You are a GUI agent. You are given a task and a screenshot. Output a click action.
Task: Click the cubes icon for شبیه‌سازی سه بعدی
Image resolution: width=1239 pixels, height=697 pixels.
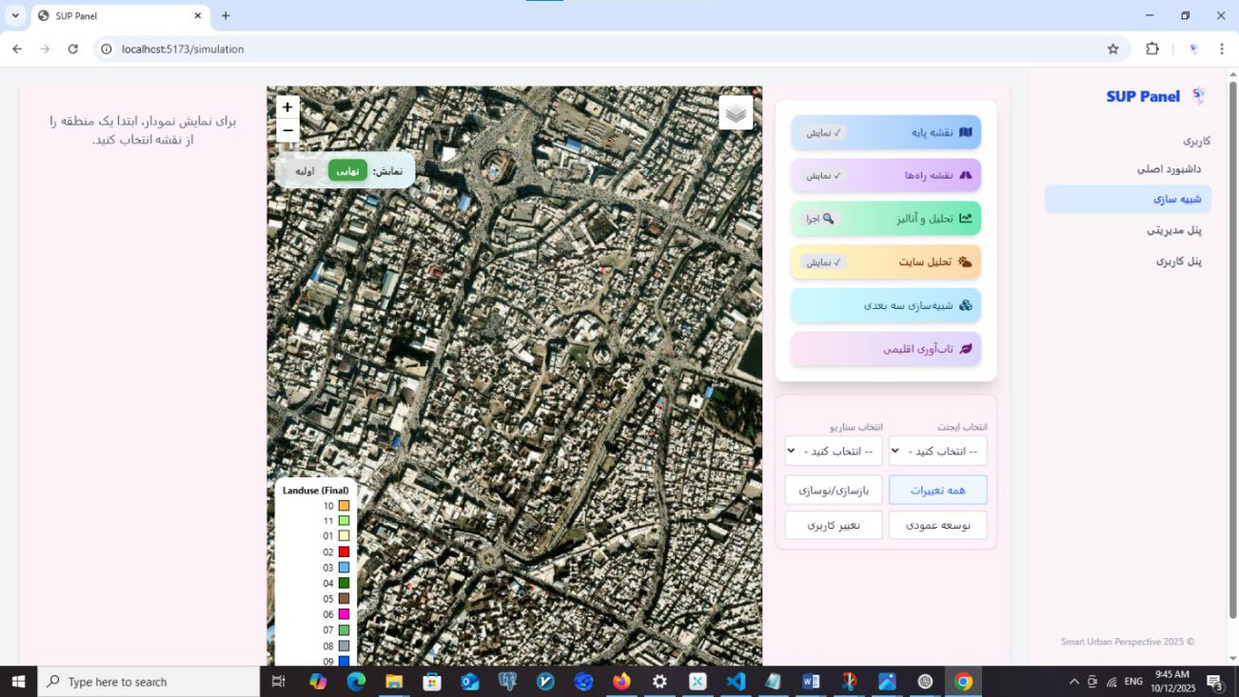965,305
